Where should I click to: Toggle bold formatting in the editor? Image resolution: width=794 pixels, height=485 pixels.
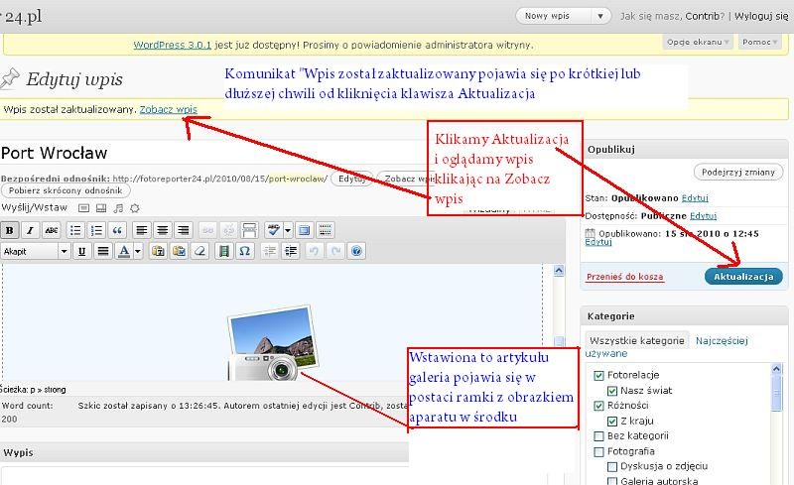(10, 230)
